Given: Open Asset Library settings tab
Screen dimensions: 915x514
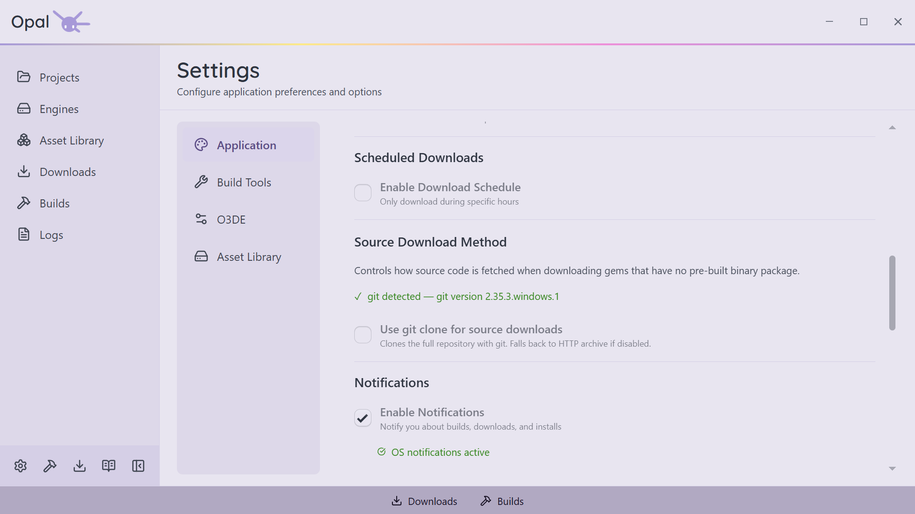Looking at the screenshot, I should (x=248, y=257).
